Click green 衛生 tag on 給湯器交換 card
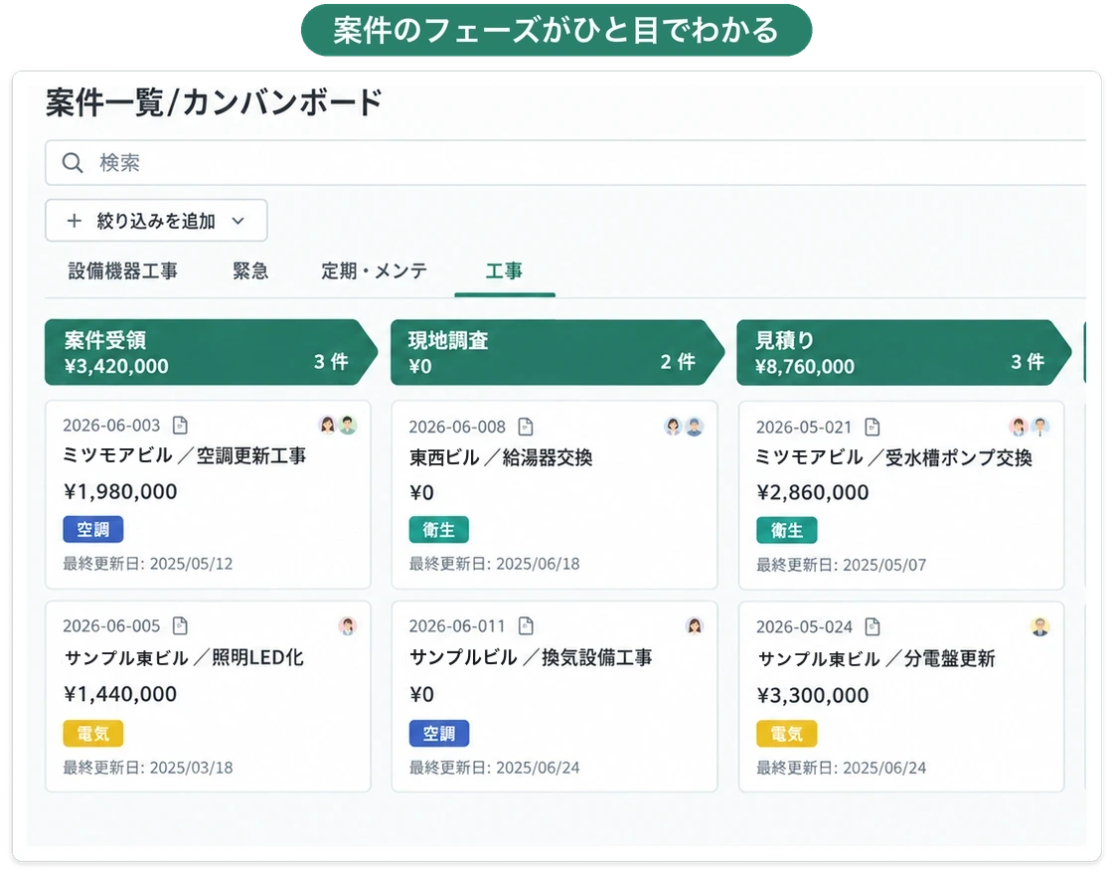 click(x=438, y=529)
